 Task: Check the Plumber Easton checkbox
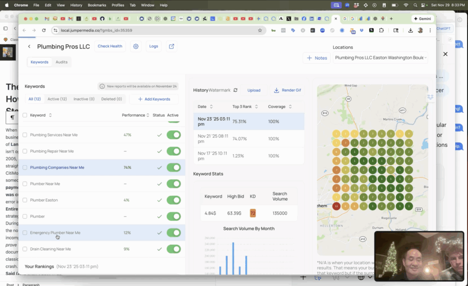point(25,200)
